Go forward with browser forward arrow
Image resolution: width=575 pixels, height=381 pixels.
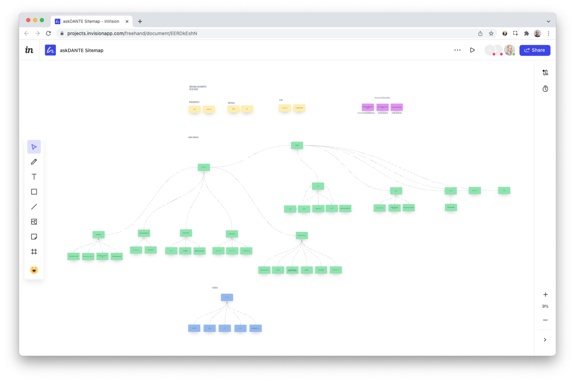click(x=37, y=33)
